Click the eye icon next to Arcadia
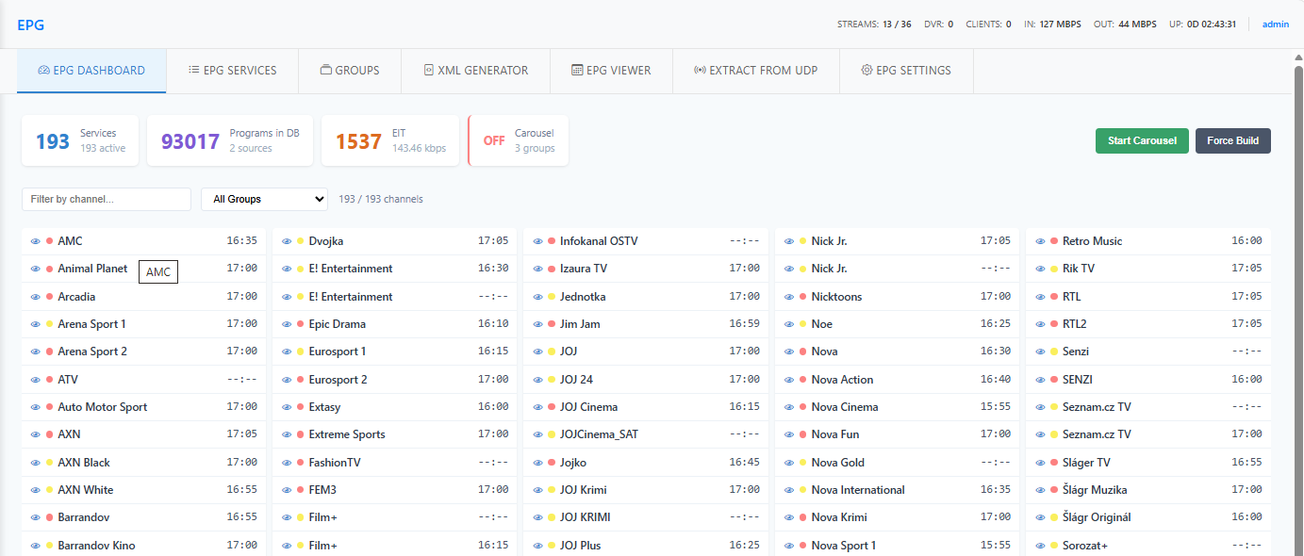Viewport: 1304px width, 556px height. point(35,297)
